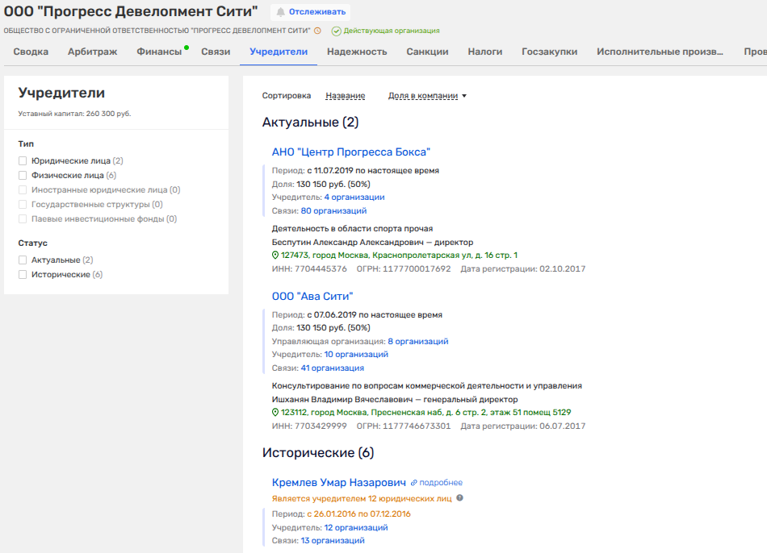
Task: Click green dot indicator on Финансы tab
Action: pos(187,48)
